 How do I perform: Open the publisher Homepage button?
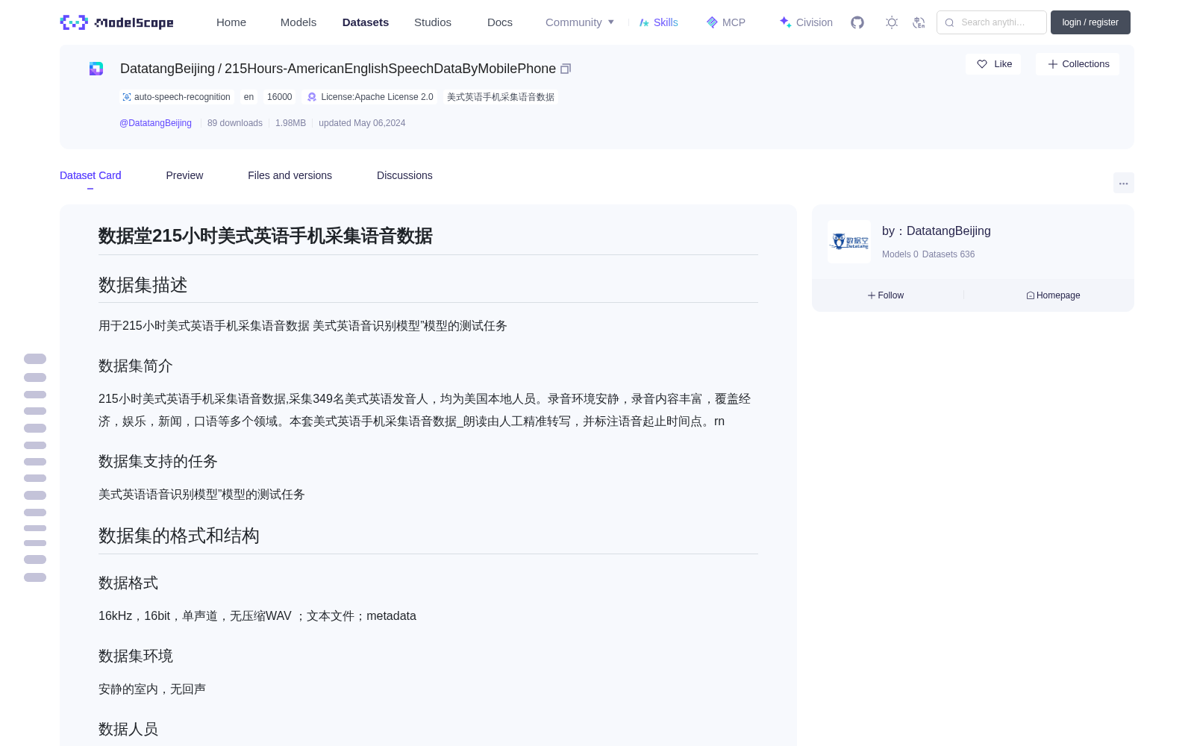click(1053, 295)
